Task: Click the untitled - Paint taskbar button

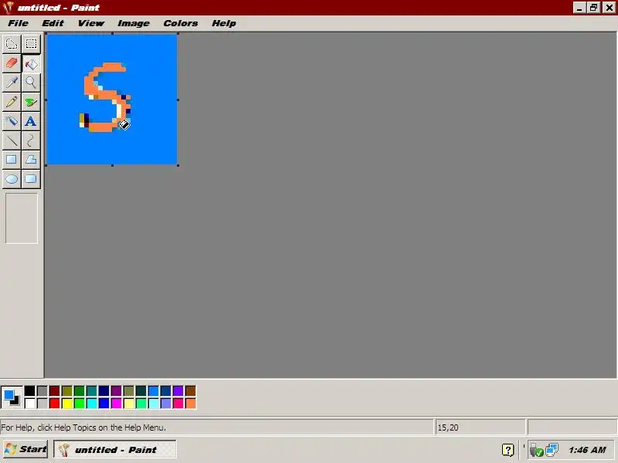Action: (114, 449)
